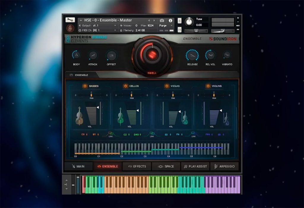Viewport: 304px width, 208px height.
Task: Click the Body knob icon
Action: point(76,55)
